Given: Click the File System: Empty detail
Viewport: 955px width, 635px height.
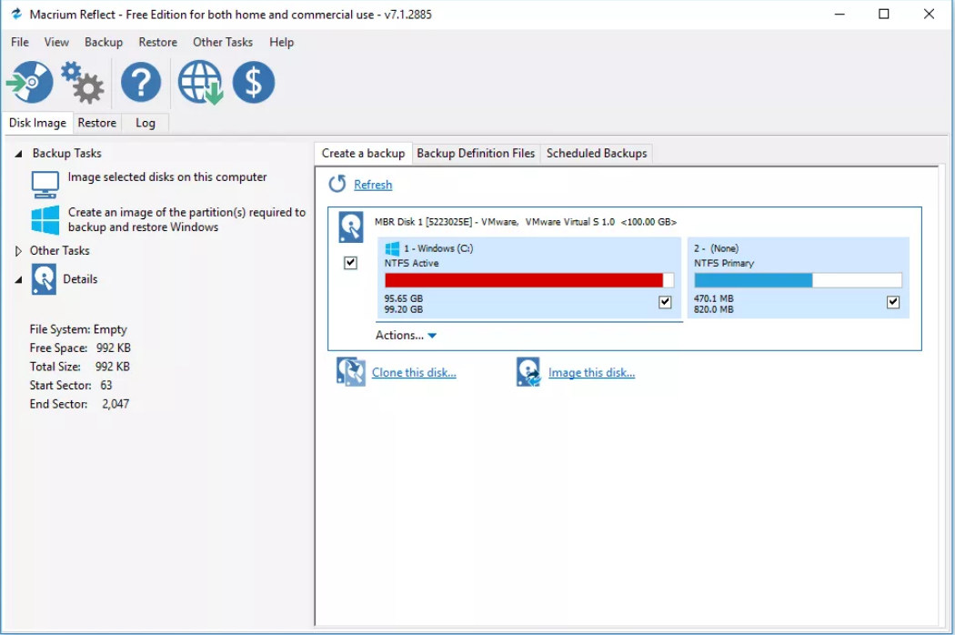Looking at the screenshot, I should [x=78, y=329].
